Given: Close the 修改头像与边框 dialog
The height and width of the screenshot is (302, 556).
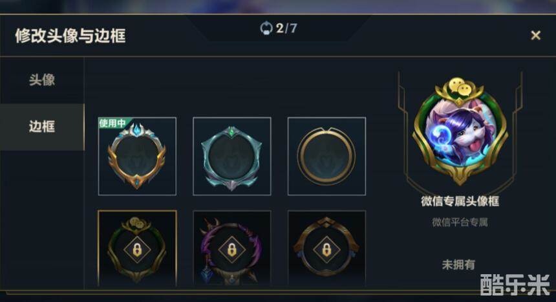Looking at the screenshot, I should tap(535, 35).
